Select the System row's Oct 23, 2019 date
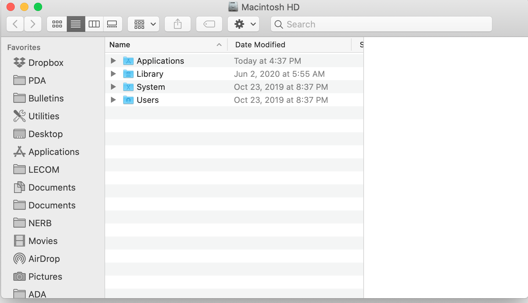528x303 pixels. point(281,87)
